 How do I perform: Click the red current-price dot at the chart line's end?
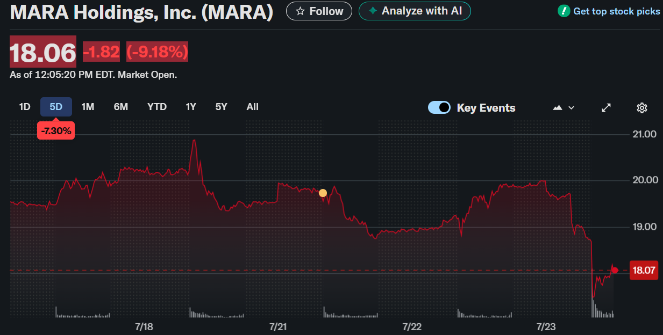[x=615, y=270]
